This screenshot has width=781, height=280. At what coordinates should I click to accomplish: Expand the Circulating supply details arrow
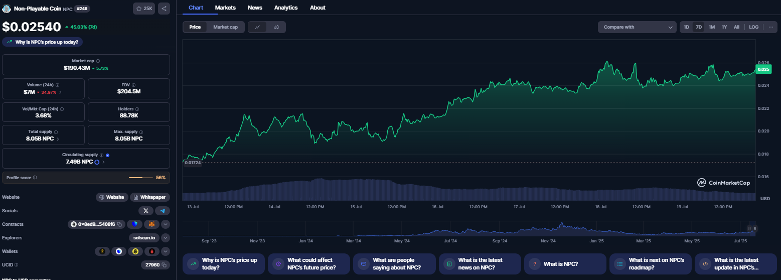tap(104, 162)
